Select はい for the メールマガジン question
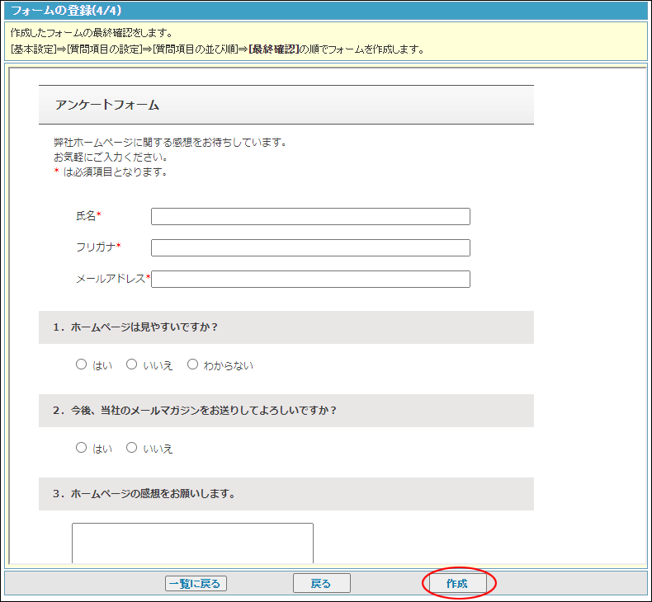This screenshot has height=602, width=652. [81, 448]
